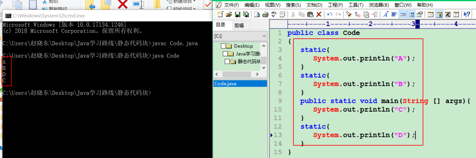Click the Undo arrow icon
This screenshot has height=158, width=476.
330,14
